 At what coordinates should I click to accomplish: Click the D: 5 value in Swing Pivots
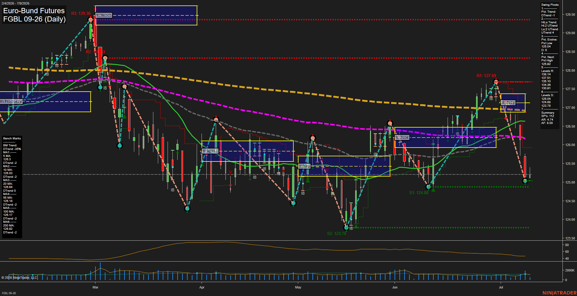click(x=544, y=50)
